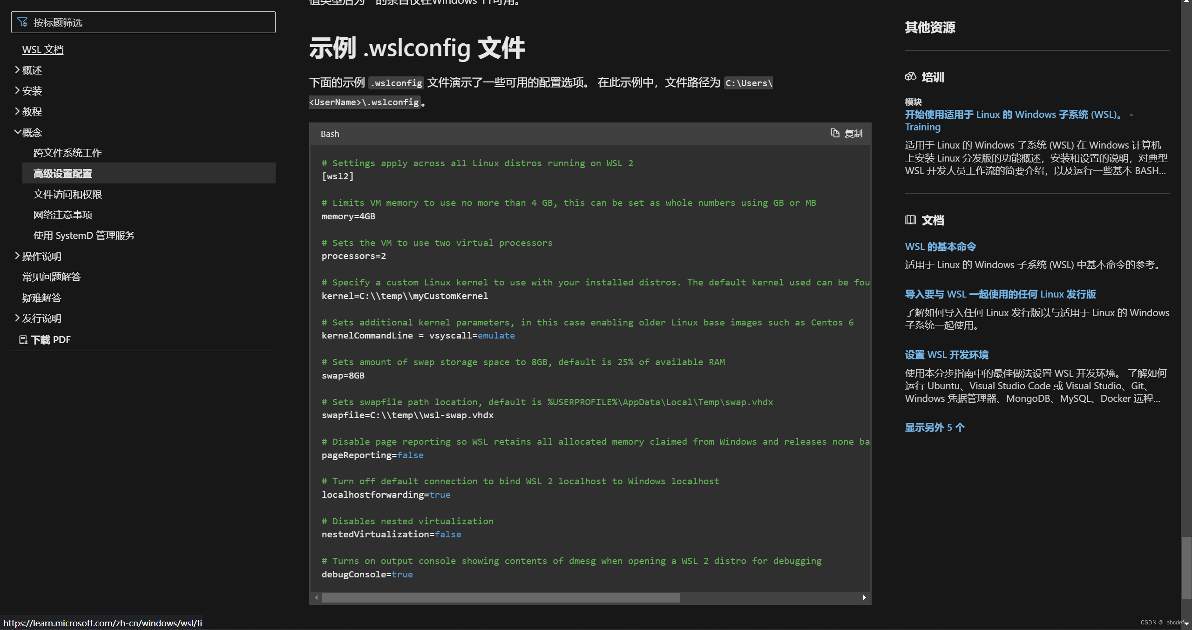Click the copy icon in the Bash code block
The image size is (1192, 630).
(x=835, y=133)
